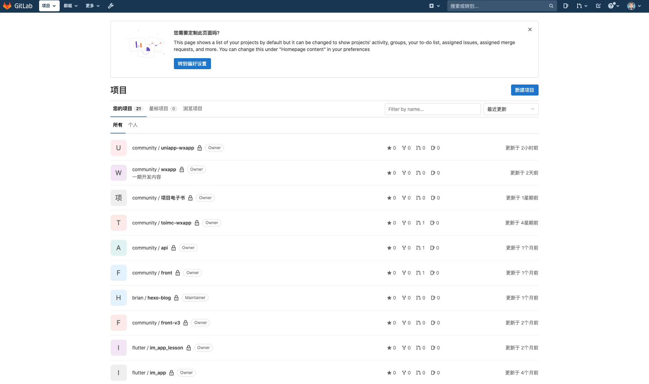Switch to the 个人 tab

(133, 125)
